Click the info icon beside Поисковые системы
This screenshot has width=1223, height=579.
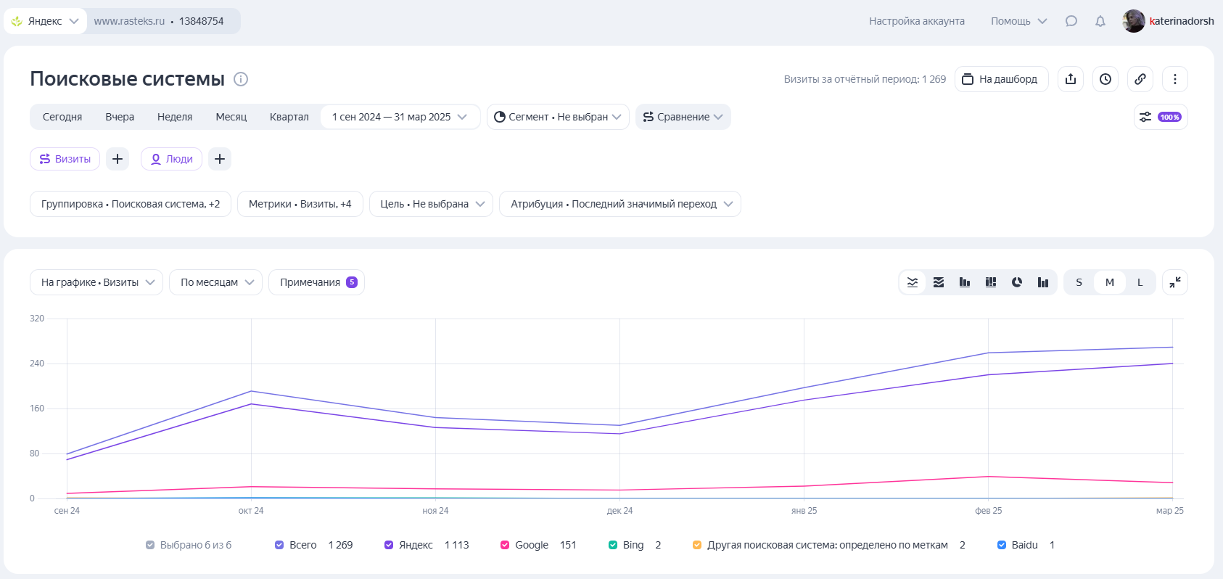pos(241,79)
